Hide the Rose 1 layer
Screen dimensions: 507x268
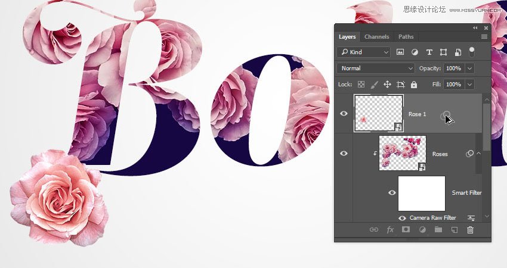click(344, 113)
